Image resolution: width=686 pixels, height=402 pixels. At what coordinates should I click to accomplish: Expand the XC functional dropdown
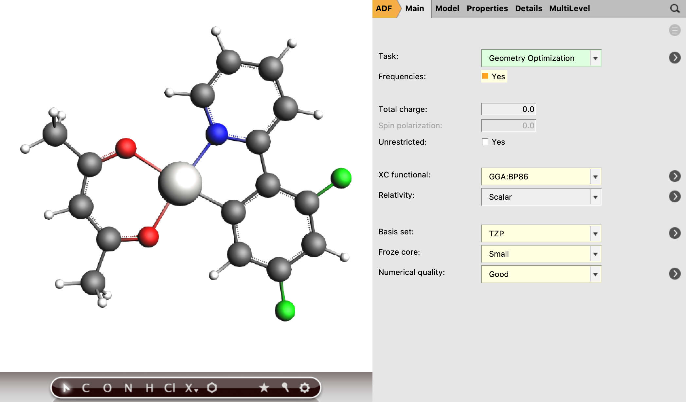(x=541, y=176)
